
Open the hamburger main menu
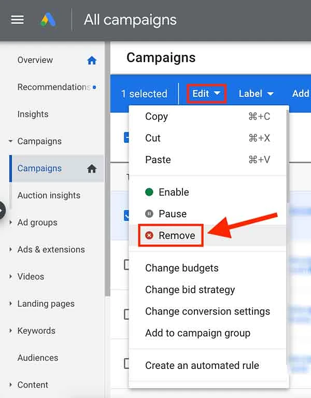(18, 20)
